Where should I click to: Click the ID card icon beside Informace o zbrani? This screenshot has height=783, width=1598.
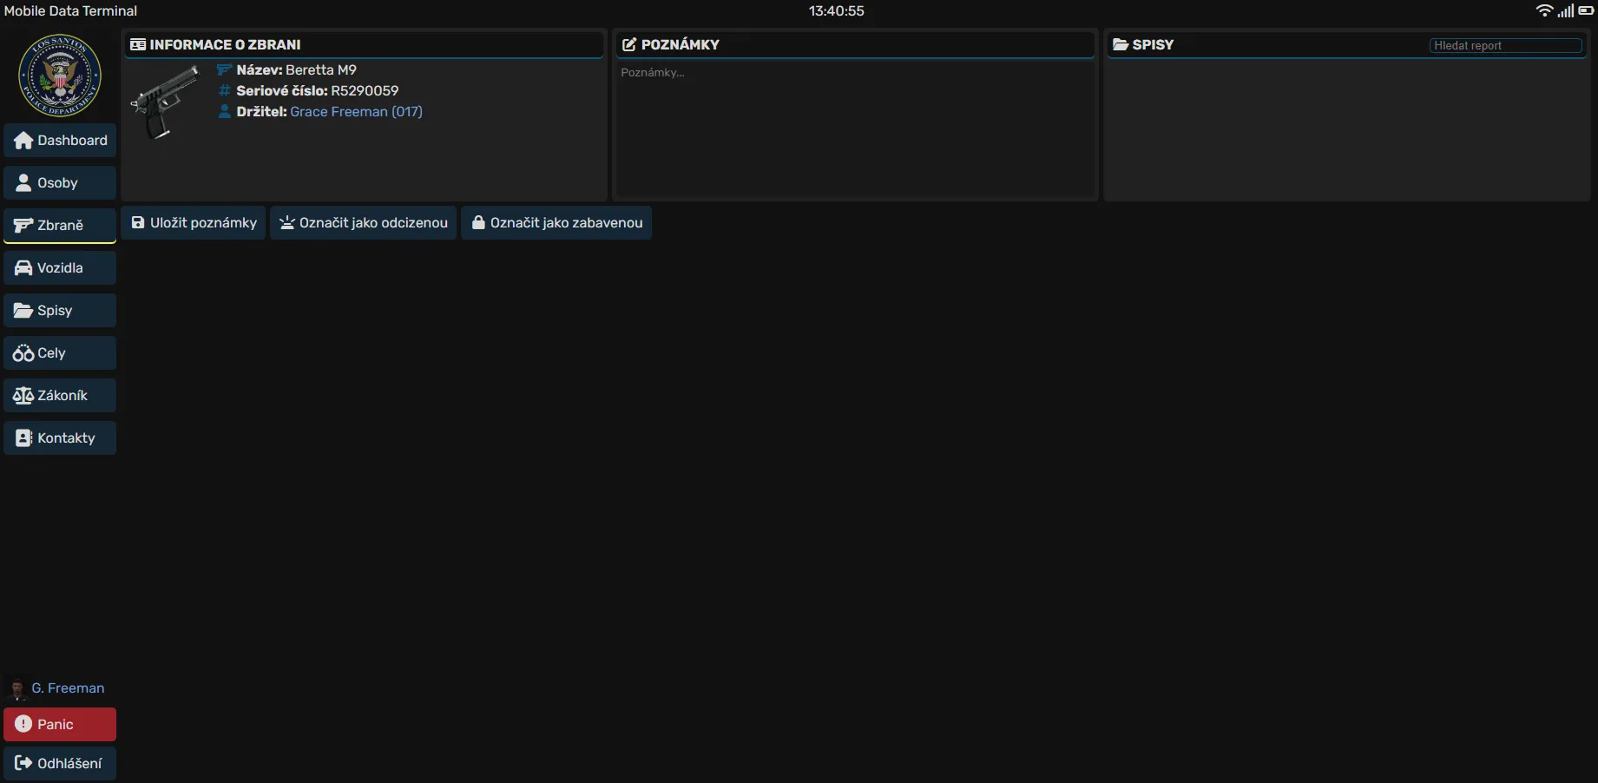[138, 45]
